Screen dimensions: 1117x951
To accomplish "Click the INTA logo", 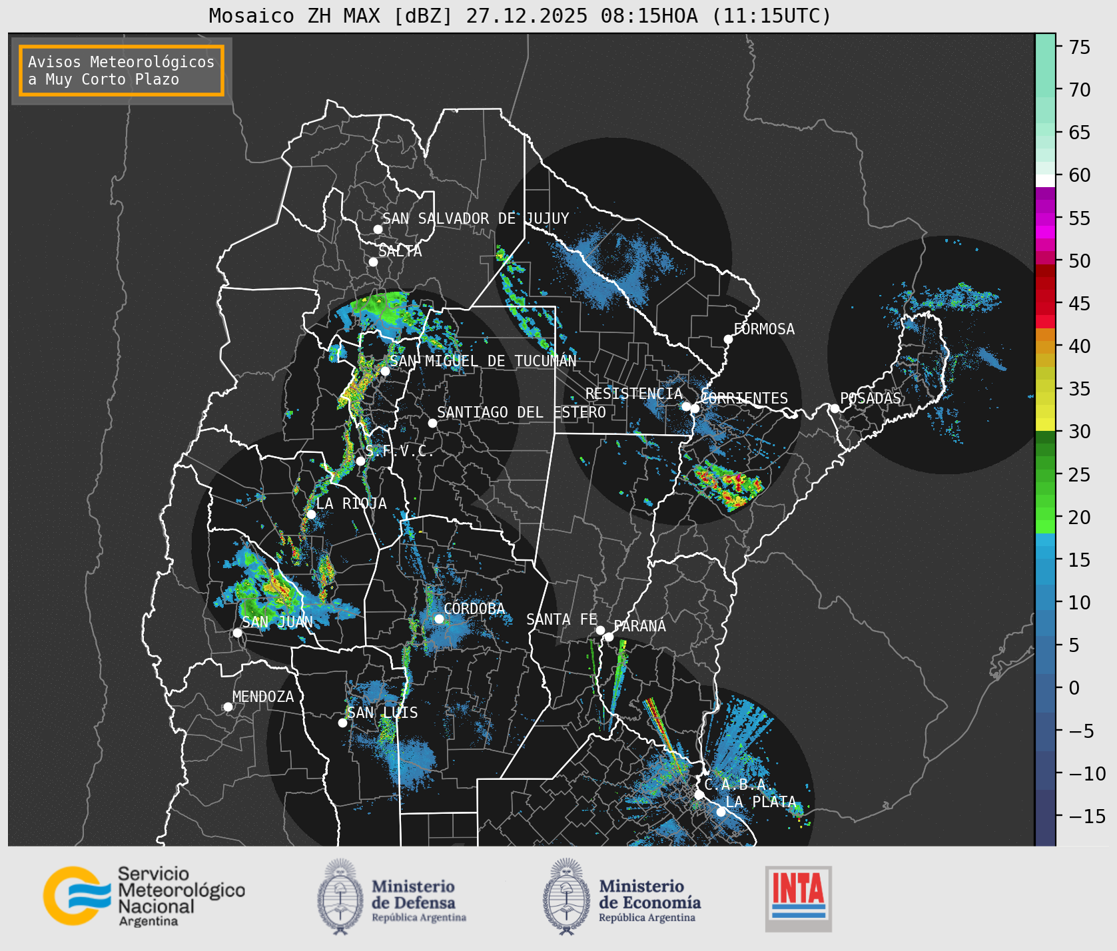I will tap(799, 898).
